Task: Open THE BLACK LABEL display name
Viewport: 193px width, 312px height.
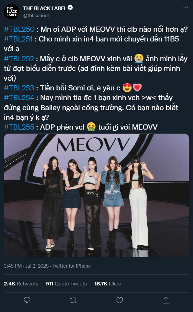Action: 45,8
